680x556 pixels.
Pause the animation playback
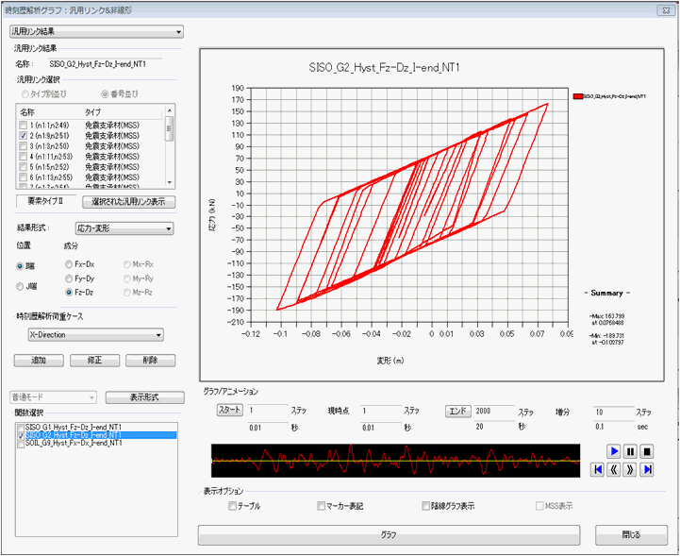[630, 451]
